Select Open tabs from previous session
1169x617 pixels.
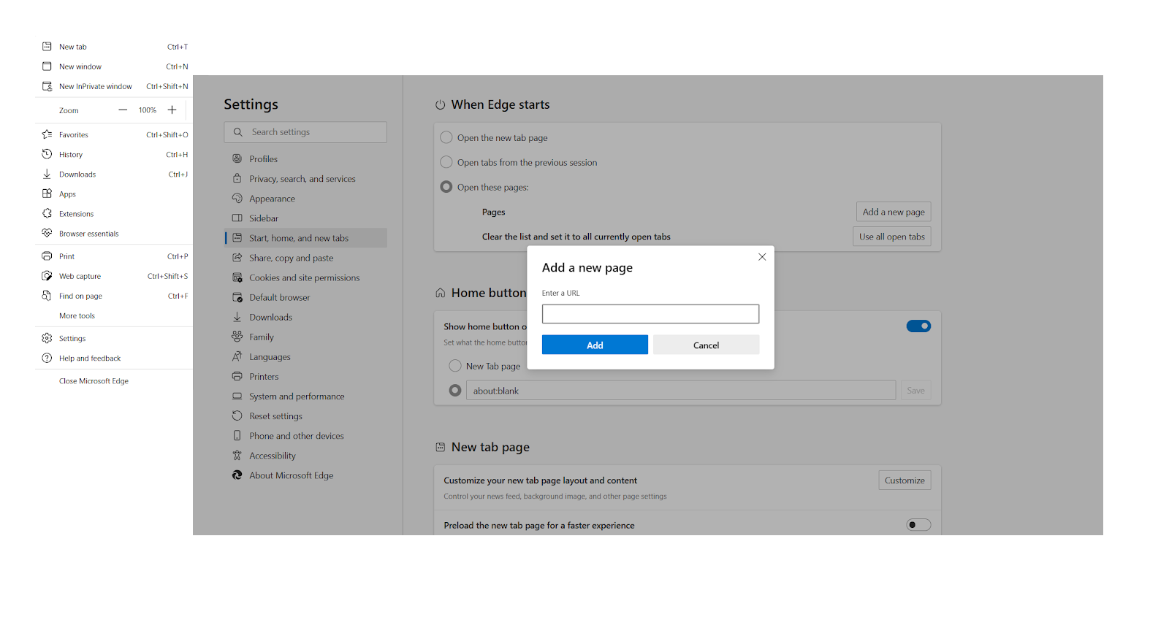(446, 162)
